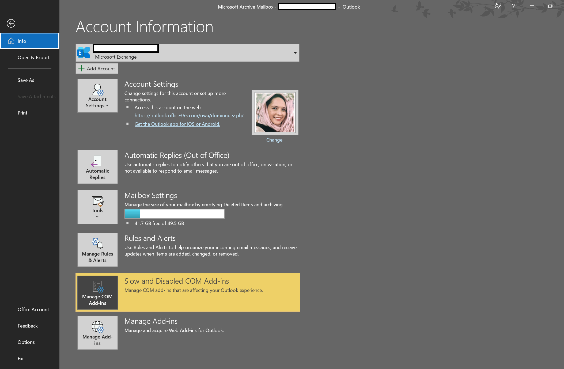Click the back arrow icon
Image resolution: width=564 pixels, height=369 pixels.
[x=11, y=24]
